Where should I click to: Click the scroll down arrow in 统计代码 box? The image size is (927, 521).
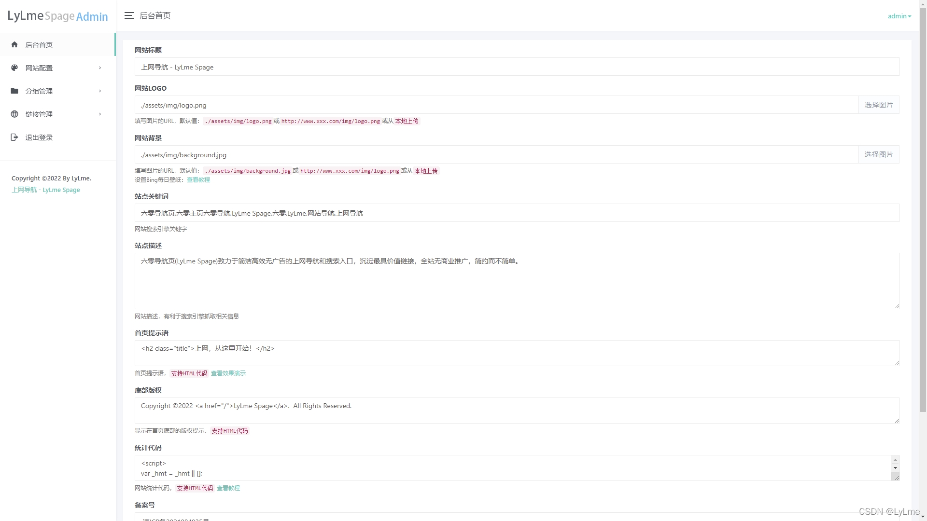click(x=895, y=468)
